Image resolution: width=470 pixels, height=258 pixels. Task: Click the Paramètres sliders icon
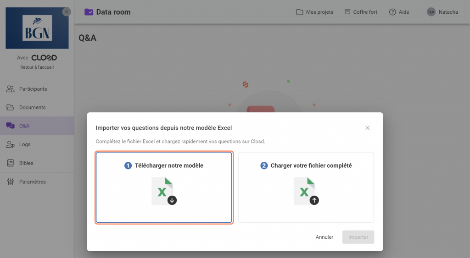pyautogui.click(x=10, y=182)
